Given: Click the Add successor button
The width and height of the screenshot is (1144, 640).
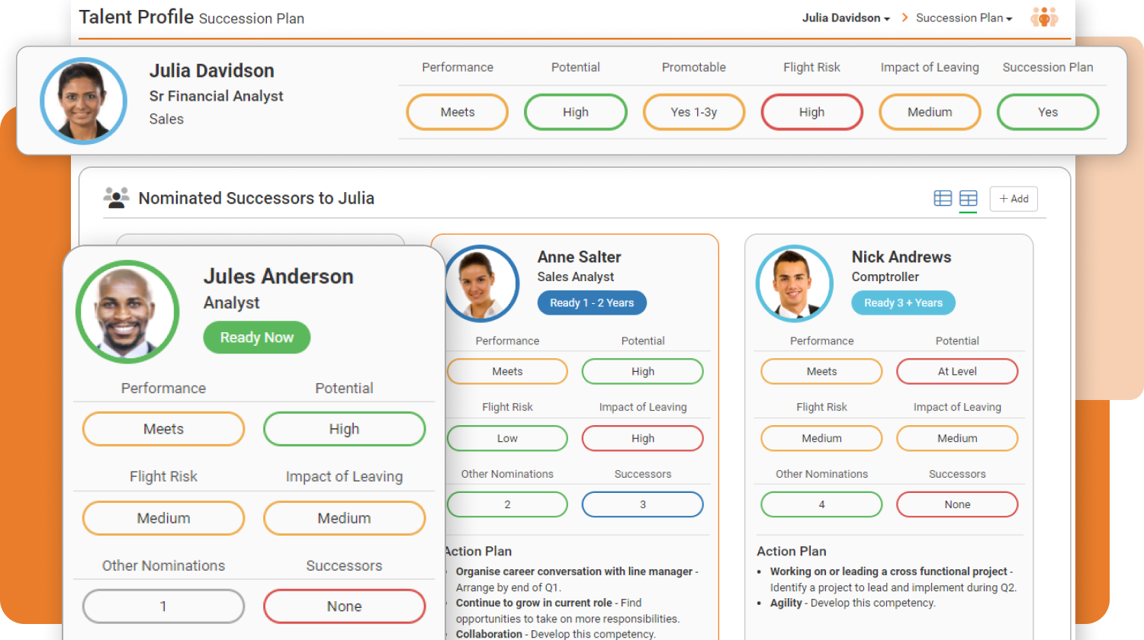Looking at the screenshot, I should click(1014, 199).
